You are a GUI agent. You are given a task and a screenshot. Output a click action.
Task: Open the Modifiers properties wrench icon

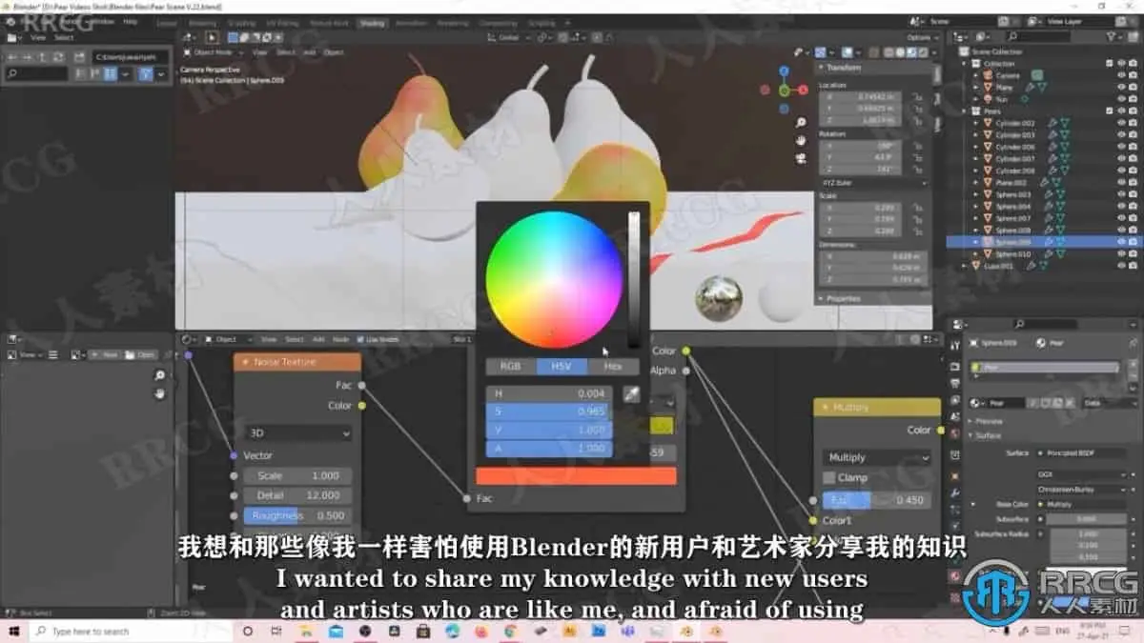(x=955, y=494)
